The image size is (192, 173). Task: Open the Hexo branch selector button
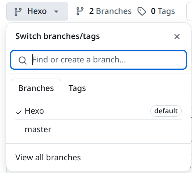tap(37, 11)
